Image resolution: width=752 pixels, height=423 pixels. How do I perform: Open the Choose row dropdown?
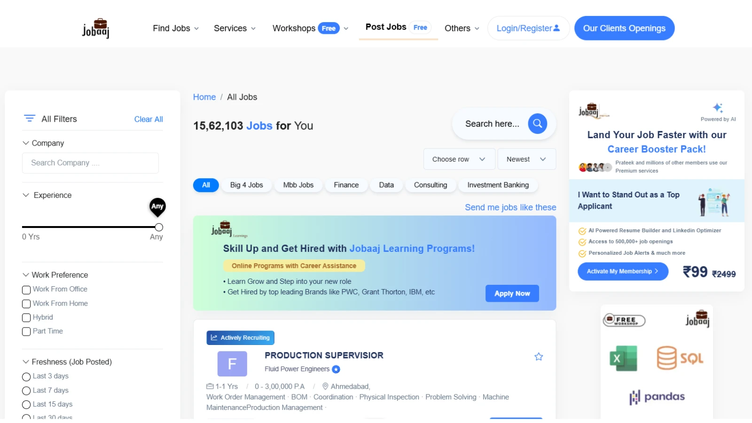[459, 159]
